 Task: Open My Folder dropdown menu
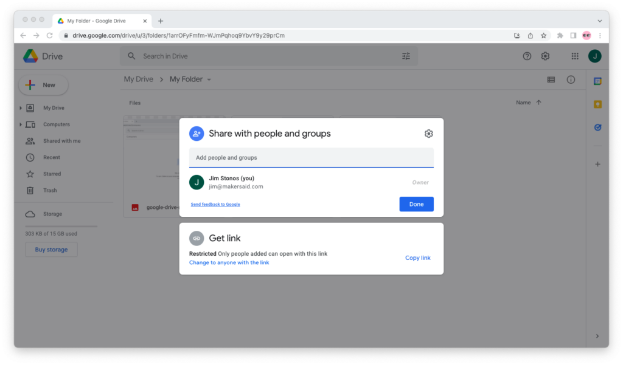pyautogui.click(x=209, y=80)
